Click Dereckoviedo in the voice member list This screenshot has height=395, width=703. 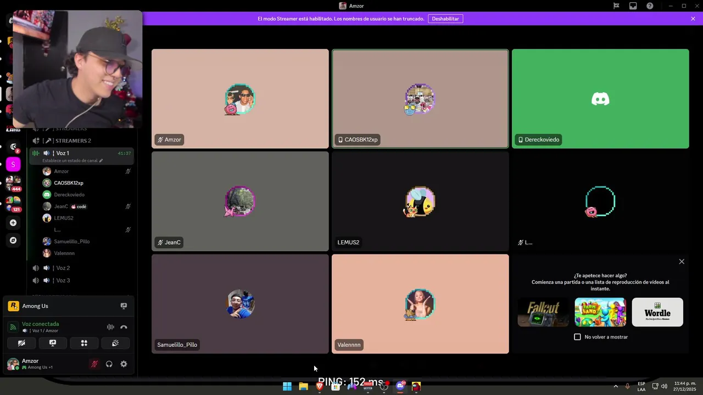[87, 195]
